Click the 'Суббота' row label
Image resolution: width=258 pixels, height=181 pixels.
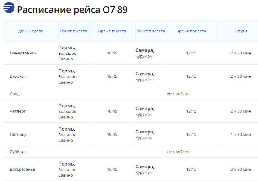18,152
